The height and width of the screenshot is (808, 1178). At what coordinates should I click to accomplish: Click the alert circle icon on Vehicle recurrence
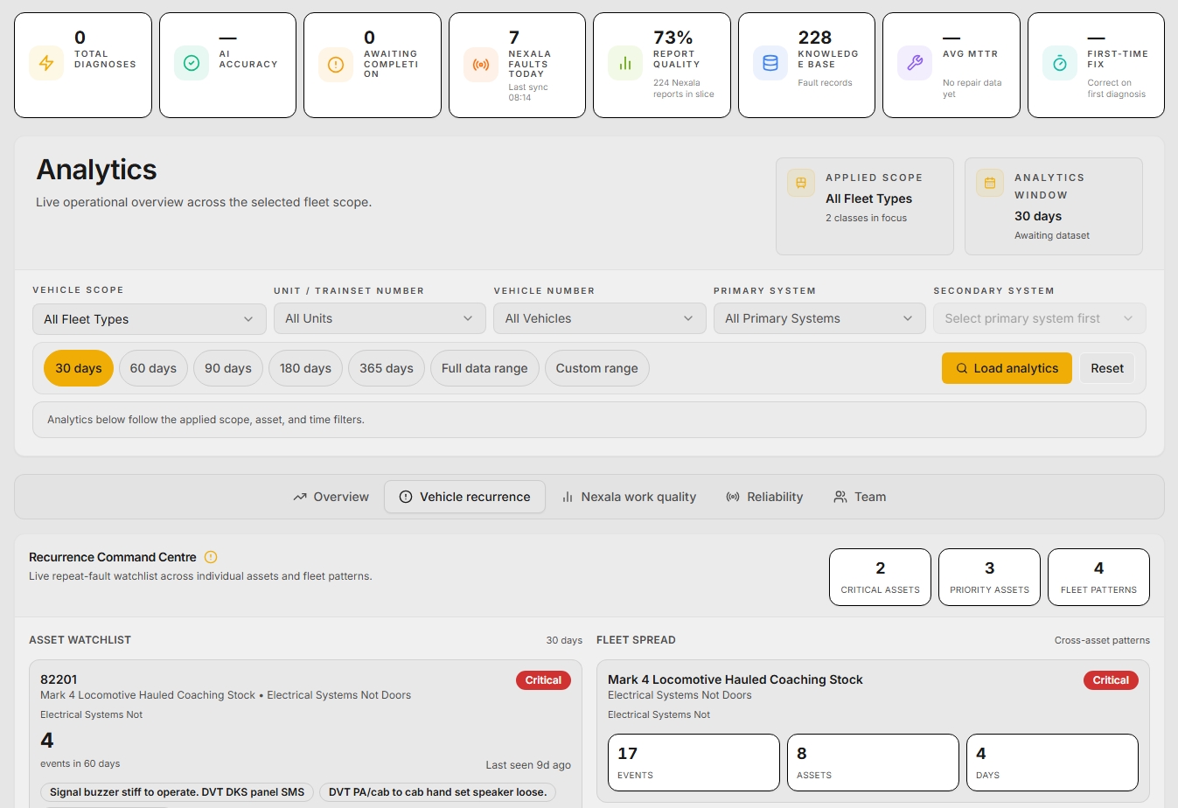pyautogui.click(x=406, y=497)
